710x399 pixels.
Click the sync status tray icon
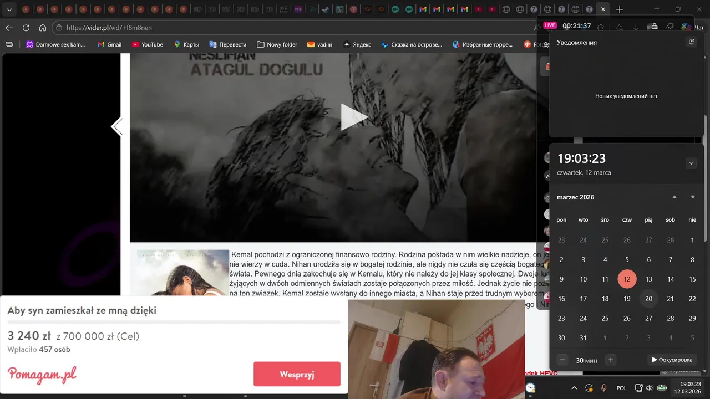589,388
